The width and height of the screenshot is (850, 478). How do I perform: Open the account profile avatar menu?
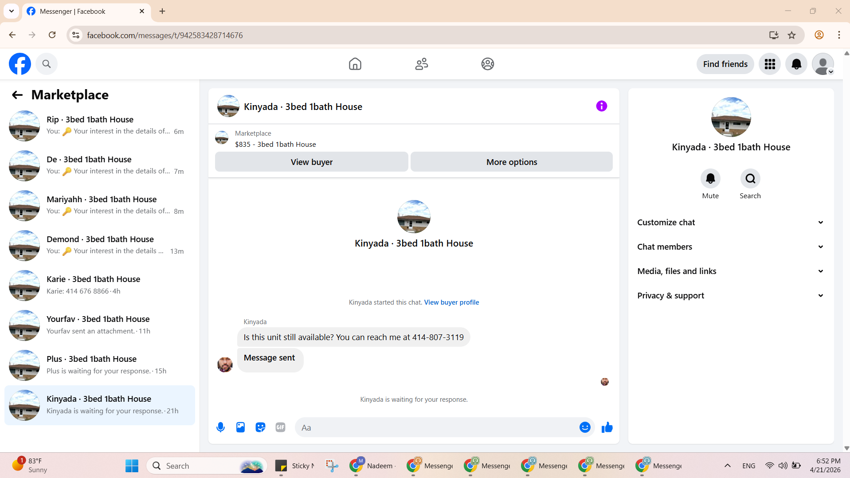pyautogui.click(x=823, y=64)
